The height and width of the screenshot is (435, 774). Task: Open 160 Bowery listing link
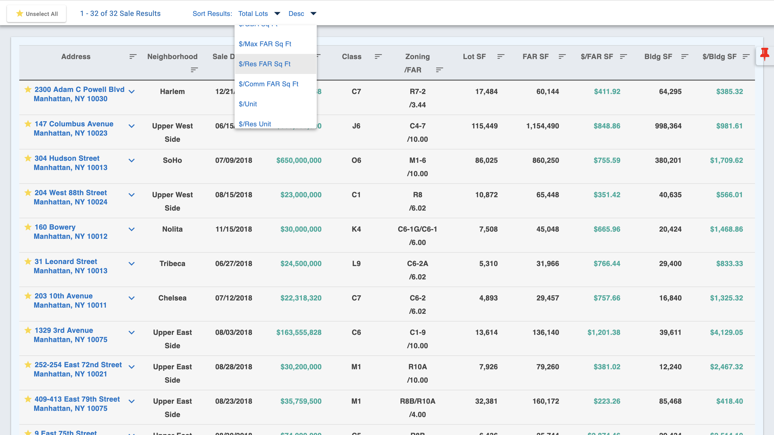pos(70,231)
